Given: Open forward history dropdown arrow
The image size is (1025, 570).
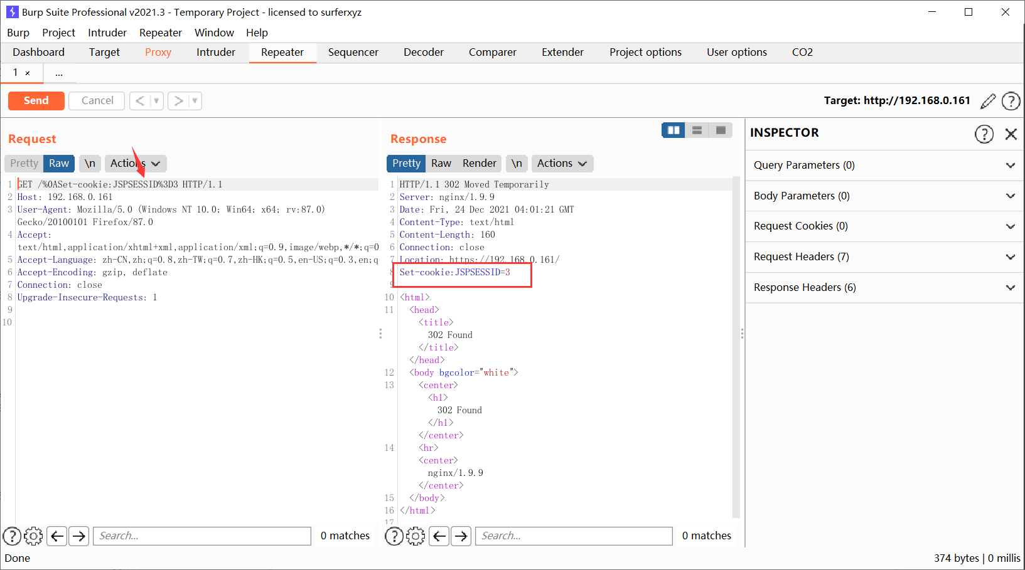Looking at the screenshot, I should coord(195,101).
